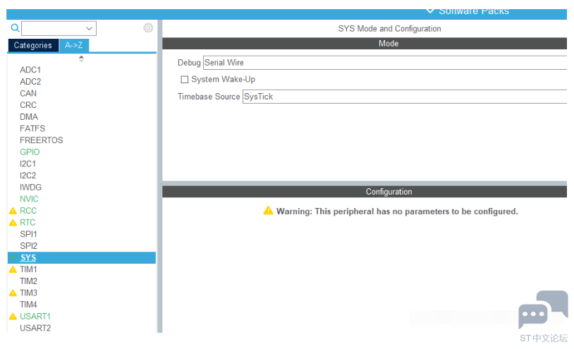Select NVIC in the peripheral list
This screenshot has width=574, height=349.
point(29,199)
